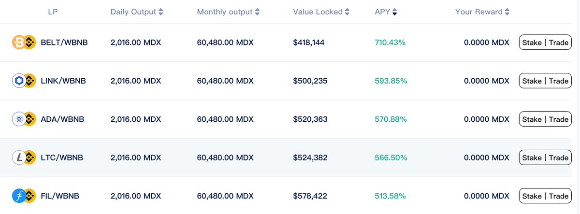Sort by Your Reward using its arrows
Image resolution: width=580 pixels, height=214 pixels.
pos(507,12)
